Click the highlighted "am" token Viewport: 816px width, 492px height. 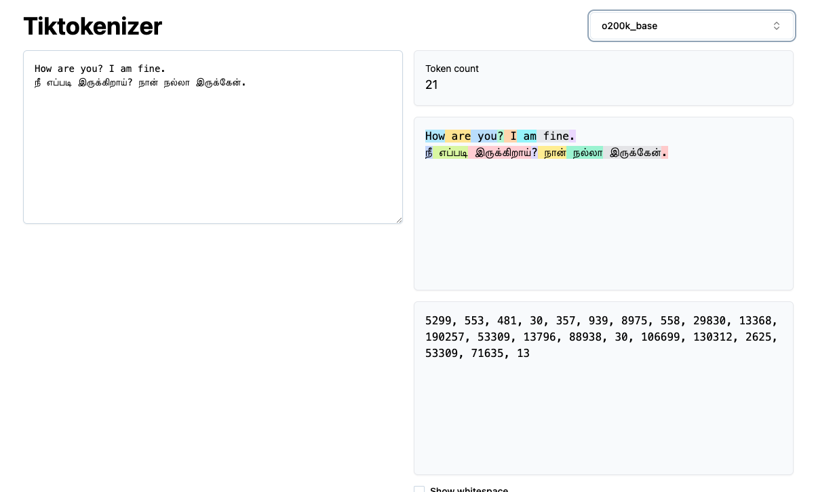pos(527,136)
